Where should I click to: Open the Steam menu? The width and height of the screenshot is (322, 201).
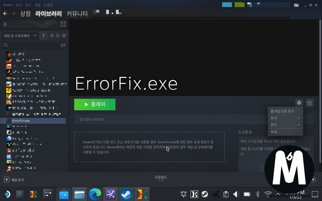coord(8,5)
